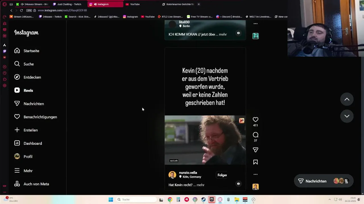Image resolution: width=364 pixels, height=204 pixels.
Task: Open Startseite in Instagram sidebar
Action: coord(27,51)
